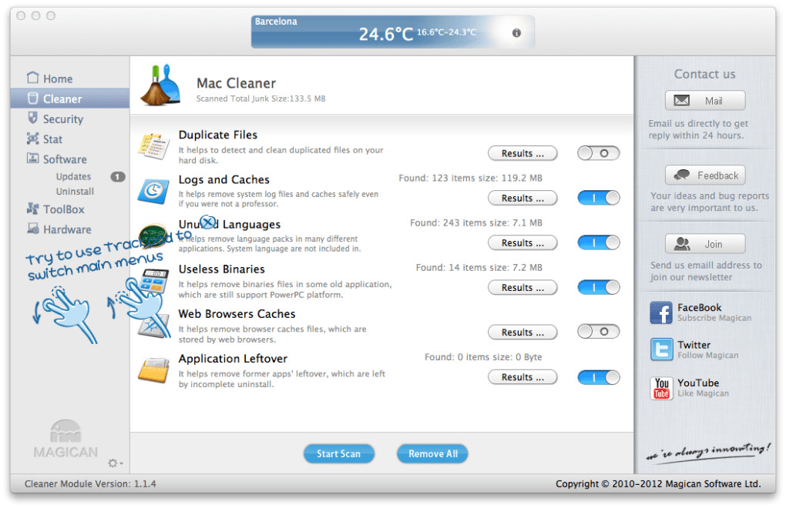
Task: Click the Duplicate Files documents icon
Action: [x=153, y=146]
